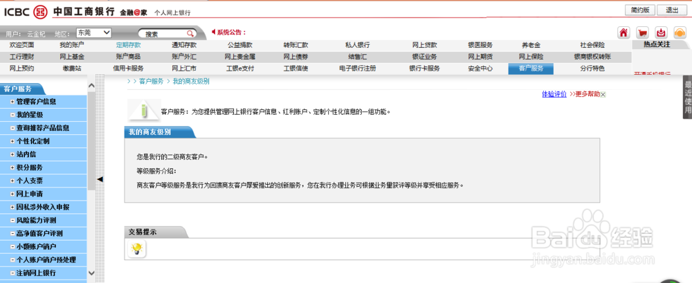Expand 网上申请 tree node
This screenshot has height=283, width=692.
[12, 194]
